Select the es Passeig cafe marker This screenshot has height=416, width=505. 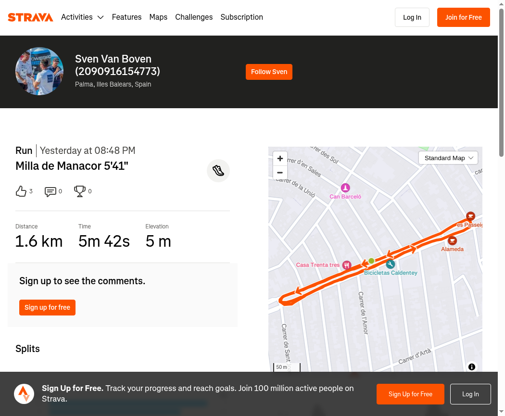click(x=470, y=216)
